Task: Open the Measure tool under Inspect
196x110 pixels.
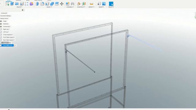Action: click(x=92, y=4)
